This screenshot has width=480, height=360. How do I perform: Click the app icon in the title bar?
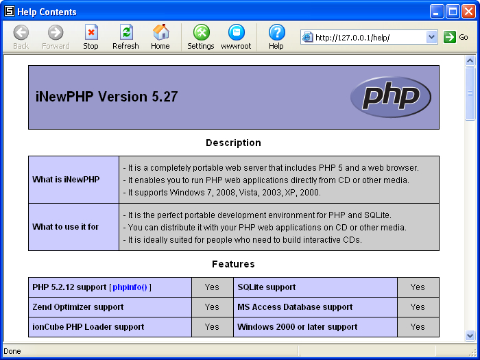coord(10,12)
